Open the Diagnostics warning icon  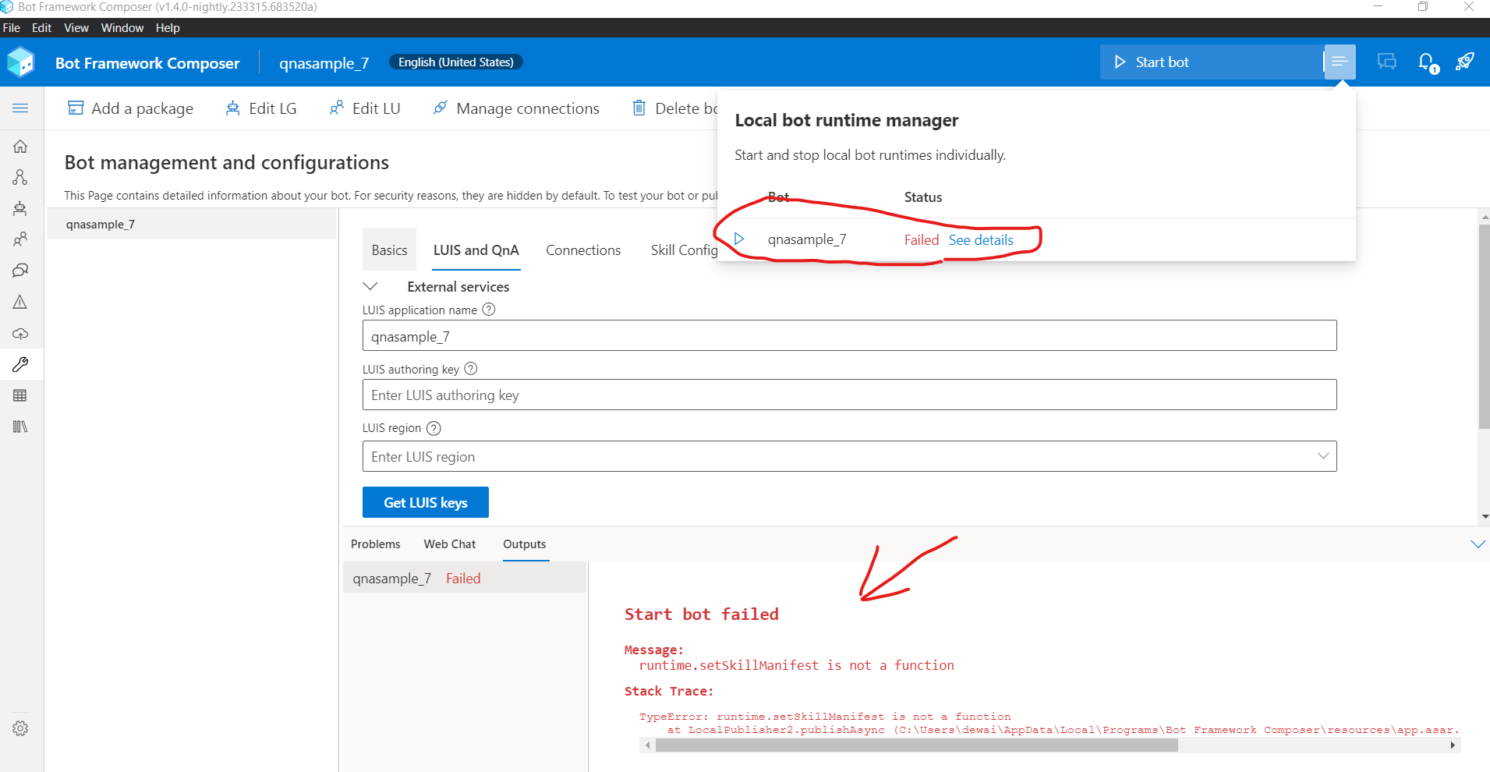point(21,302)
